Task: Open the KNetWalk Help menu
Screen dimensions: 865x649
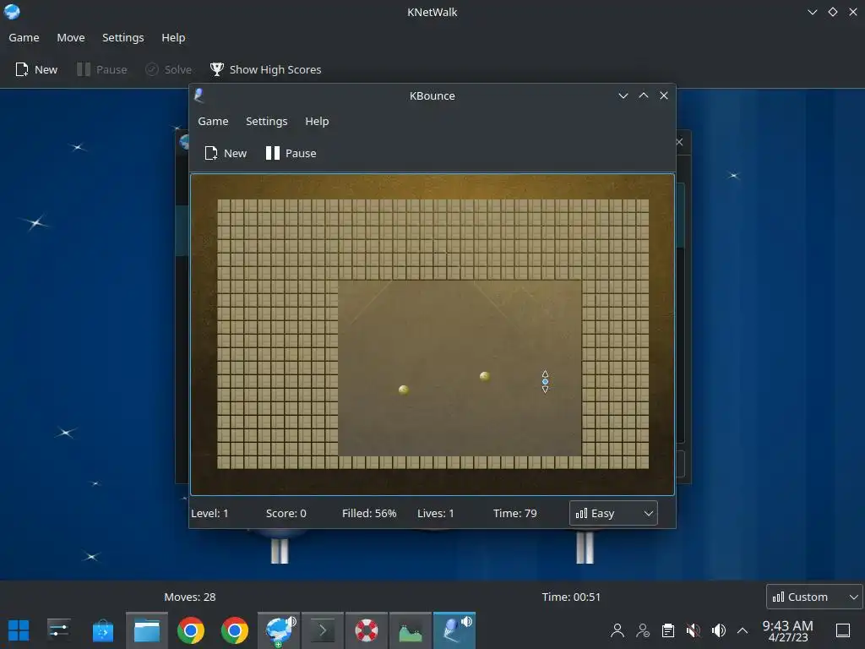Action: (173, 37)
